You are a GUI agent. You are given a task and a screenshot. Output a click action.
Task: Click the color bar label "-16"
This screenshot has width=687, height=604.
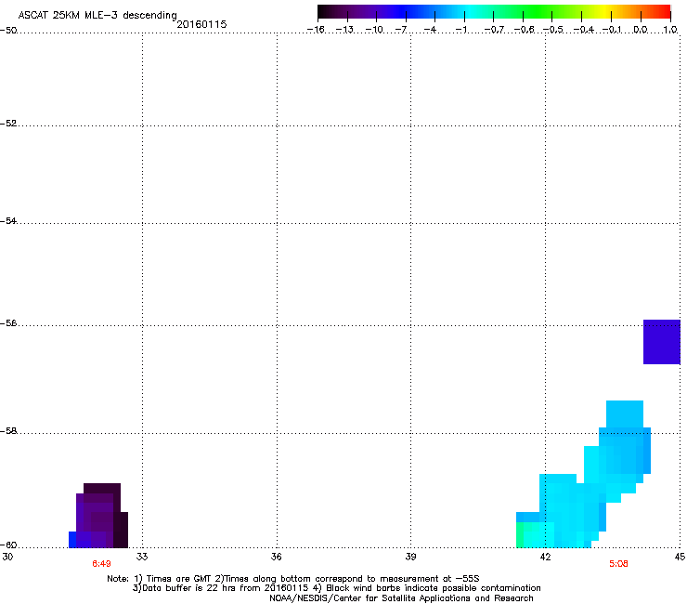click(x=316, y=30)
